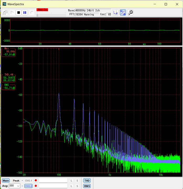Toggle the OVL2 overlay
The height and width of the screenshot is (189, 183).
28,186
